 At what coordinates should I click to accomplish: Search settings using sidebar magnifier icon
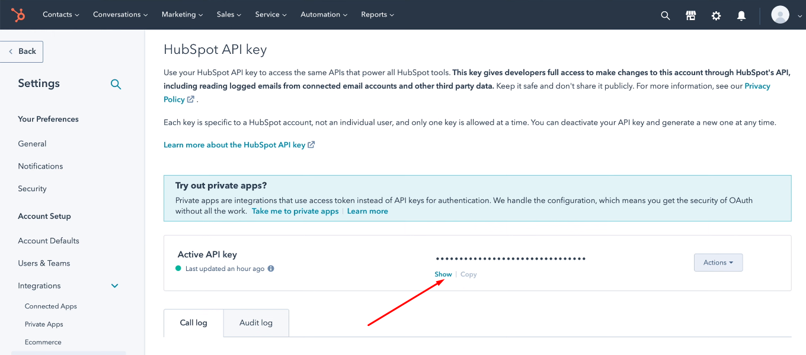[x=116, y=84]
